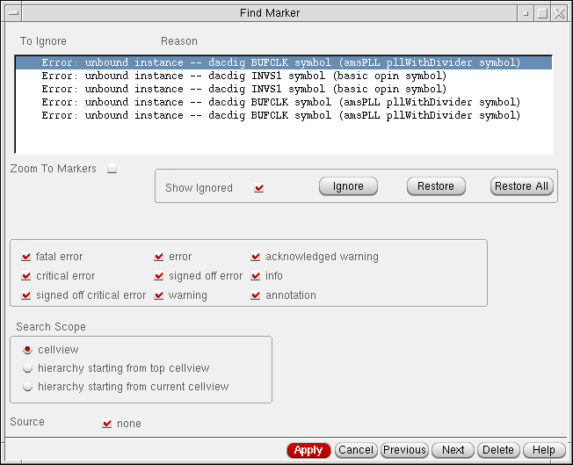Delete the selected marker
The image size is (573, 465).
coord(498,450)
